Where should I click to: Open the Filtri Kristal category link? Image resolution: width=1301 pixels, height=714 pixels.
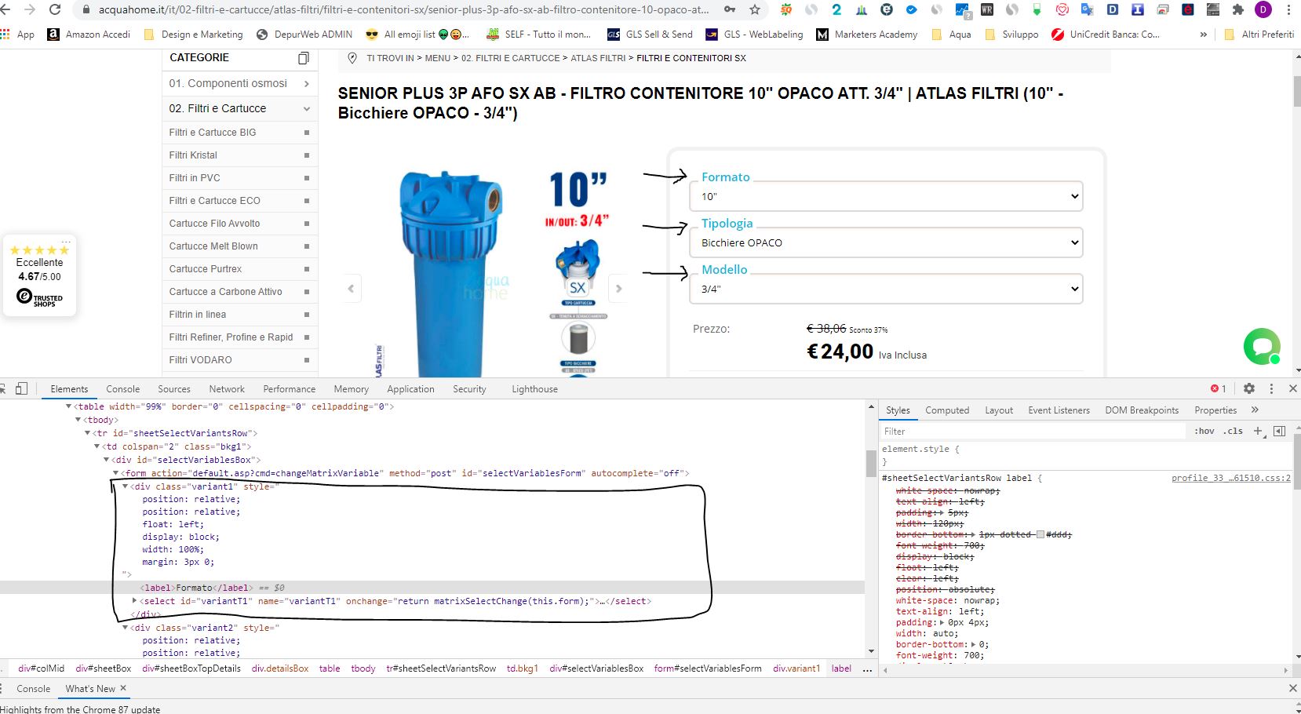pos(193,155)
